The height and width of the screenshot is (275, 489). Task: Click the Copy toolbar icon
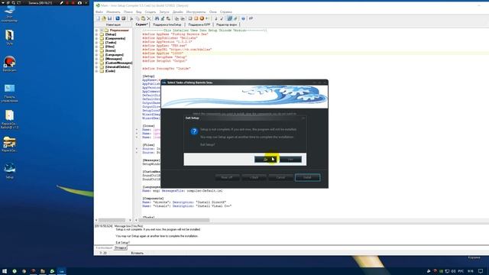(x=138, y=18)
